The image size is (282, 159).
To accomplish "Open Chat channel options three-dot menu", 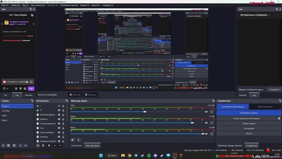I will (x=211, y=112).
